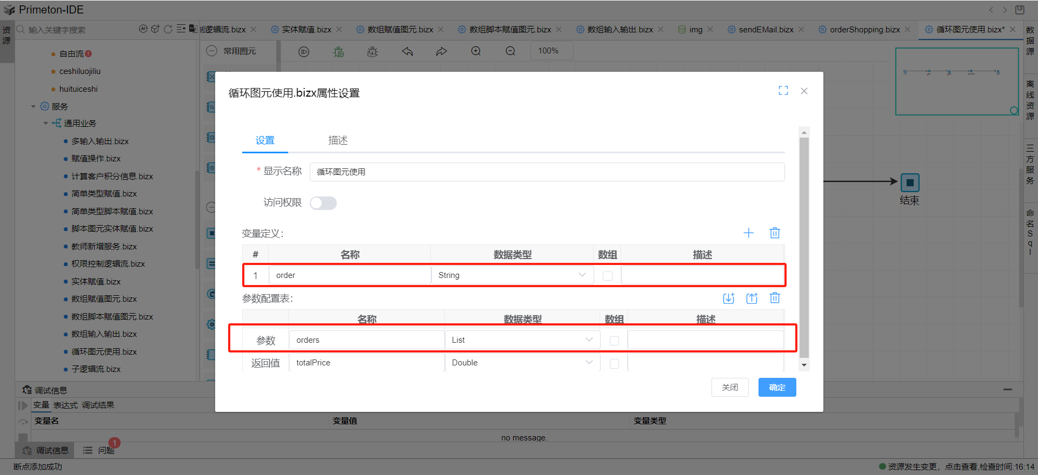Click the import icon in 参数配置表

point(728,298)
